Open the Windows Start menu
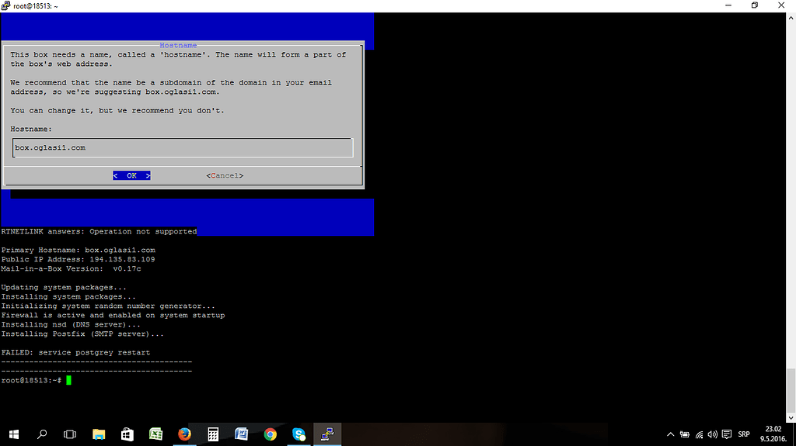Viewport: 796px width, 446px height. [14, 434]
